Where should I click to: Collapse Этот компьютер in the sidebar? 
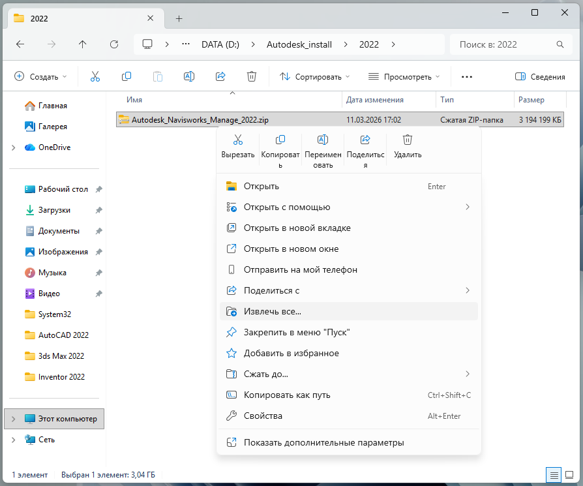[x=14, y=418]
